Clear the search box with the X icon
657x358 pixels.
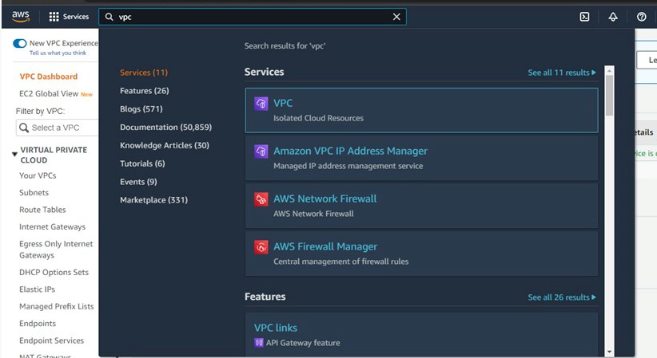(x=396, y=17)
